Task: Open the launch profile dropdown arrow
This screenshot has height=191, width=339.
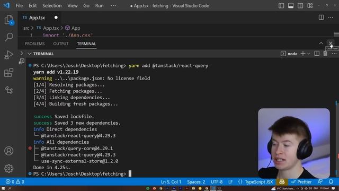Action: pos(309,54)
